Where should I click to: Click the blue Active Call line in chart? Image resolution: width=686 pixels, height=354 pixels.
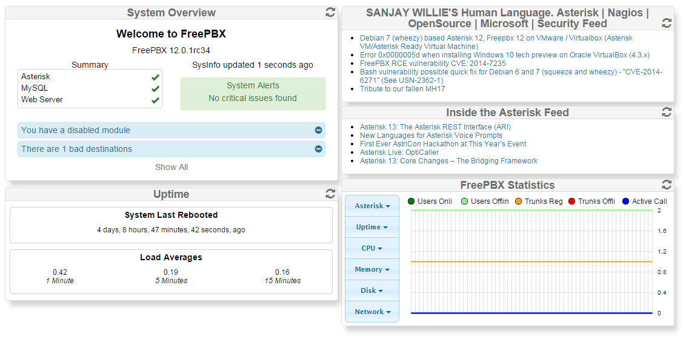531,313
